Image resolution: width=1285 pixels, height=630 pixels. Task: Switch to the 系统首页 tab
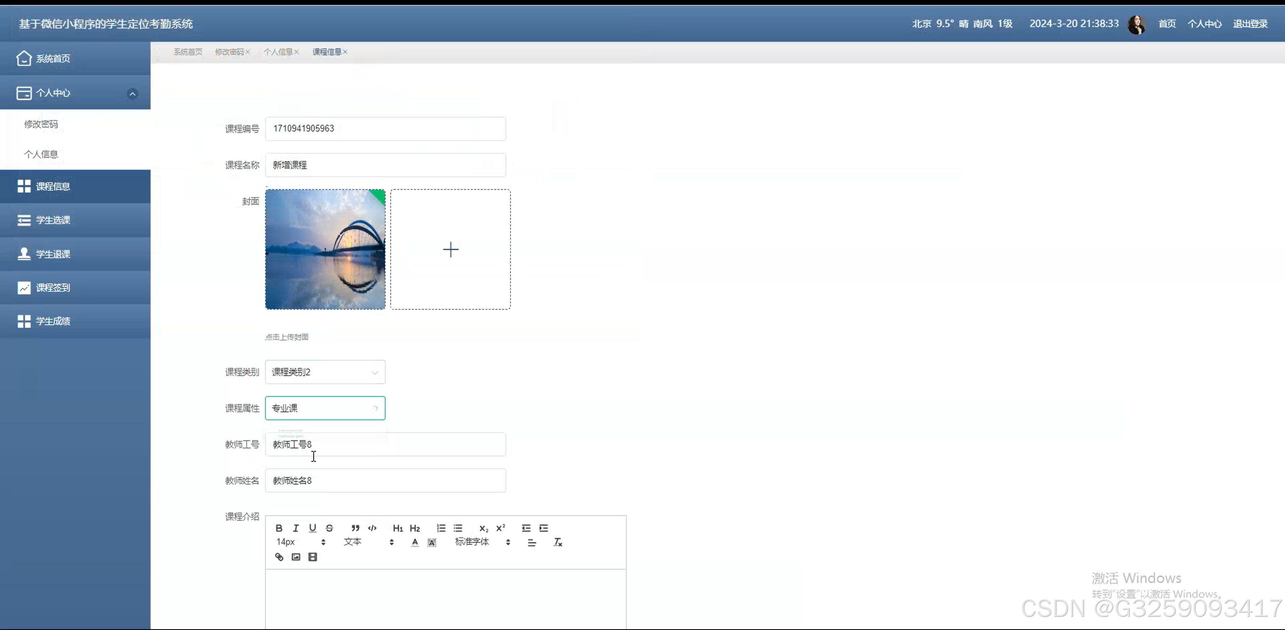point(188,52)
